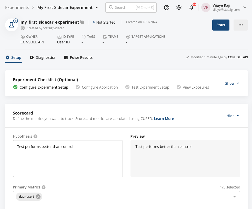This screenshot has width=252, height=209.
Task: Click the View Exposures checklist step circle
Action: point(179,87)
